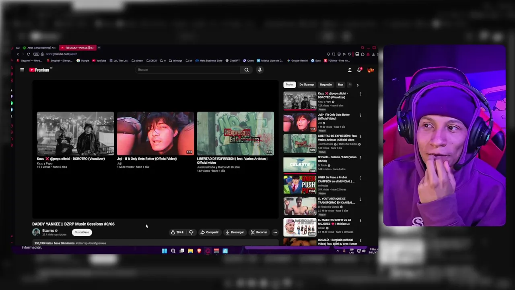Click the search magnifier button
The height and width of the screenshot is (290, 515).
pyautogui.click(x=247, y=70)
